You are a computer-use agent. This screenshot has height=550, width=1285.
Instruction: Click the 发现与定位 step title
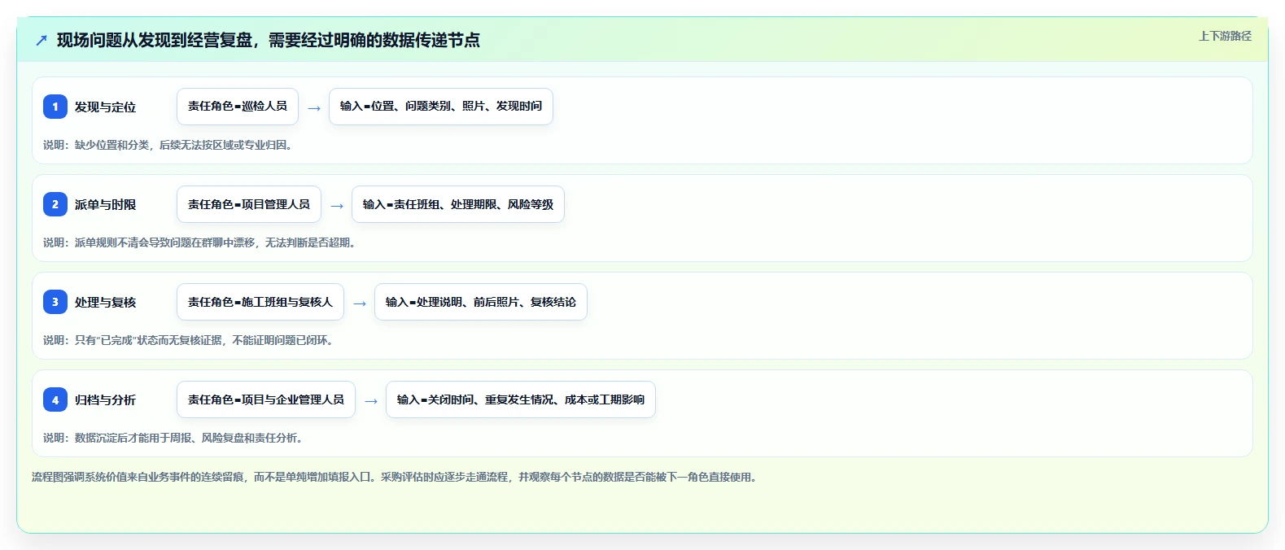[x=106, y=107]
